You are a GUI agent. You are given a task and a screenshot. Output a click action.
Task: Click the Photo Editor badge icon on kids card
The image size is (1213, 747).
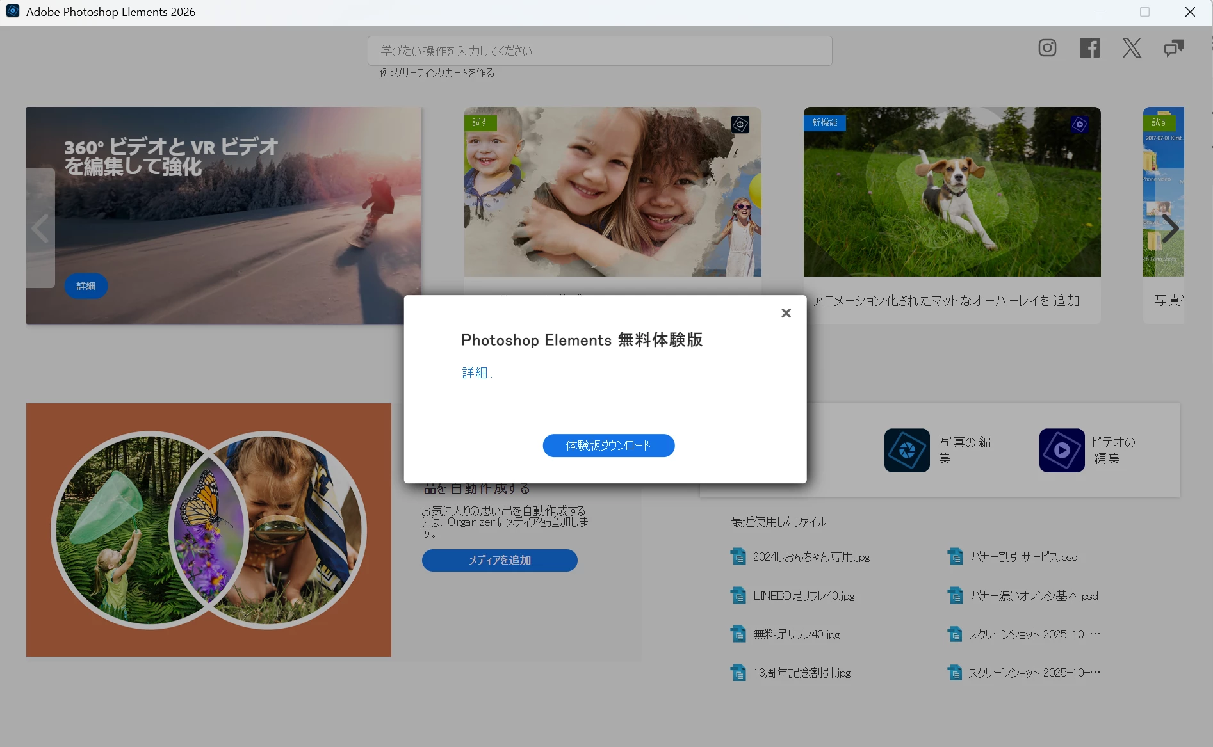(x=740, y=124)
